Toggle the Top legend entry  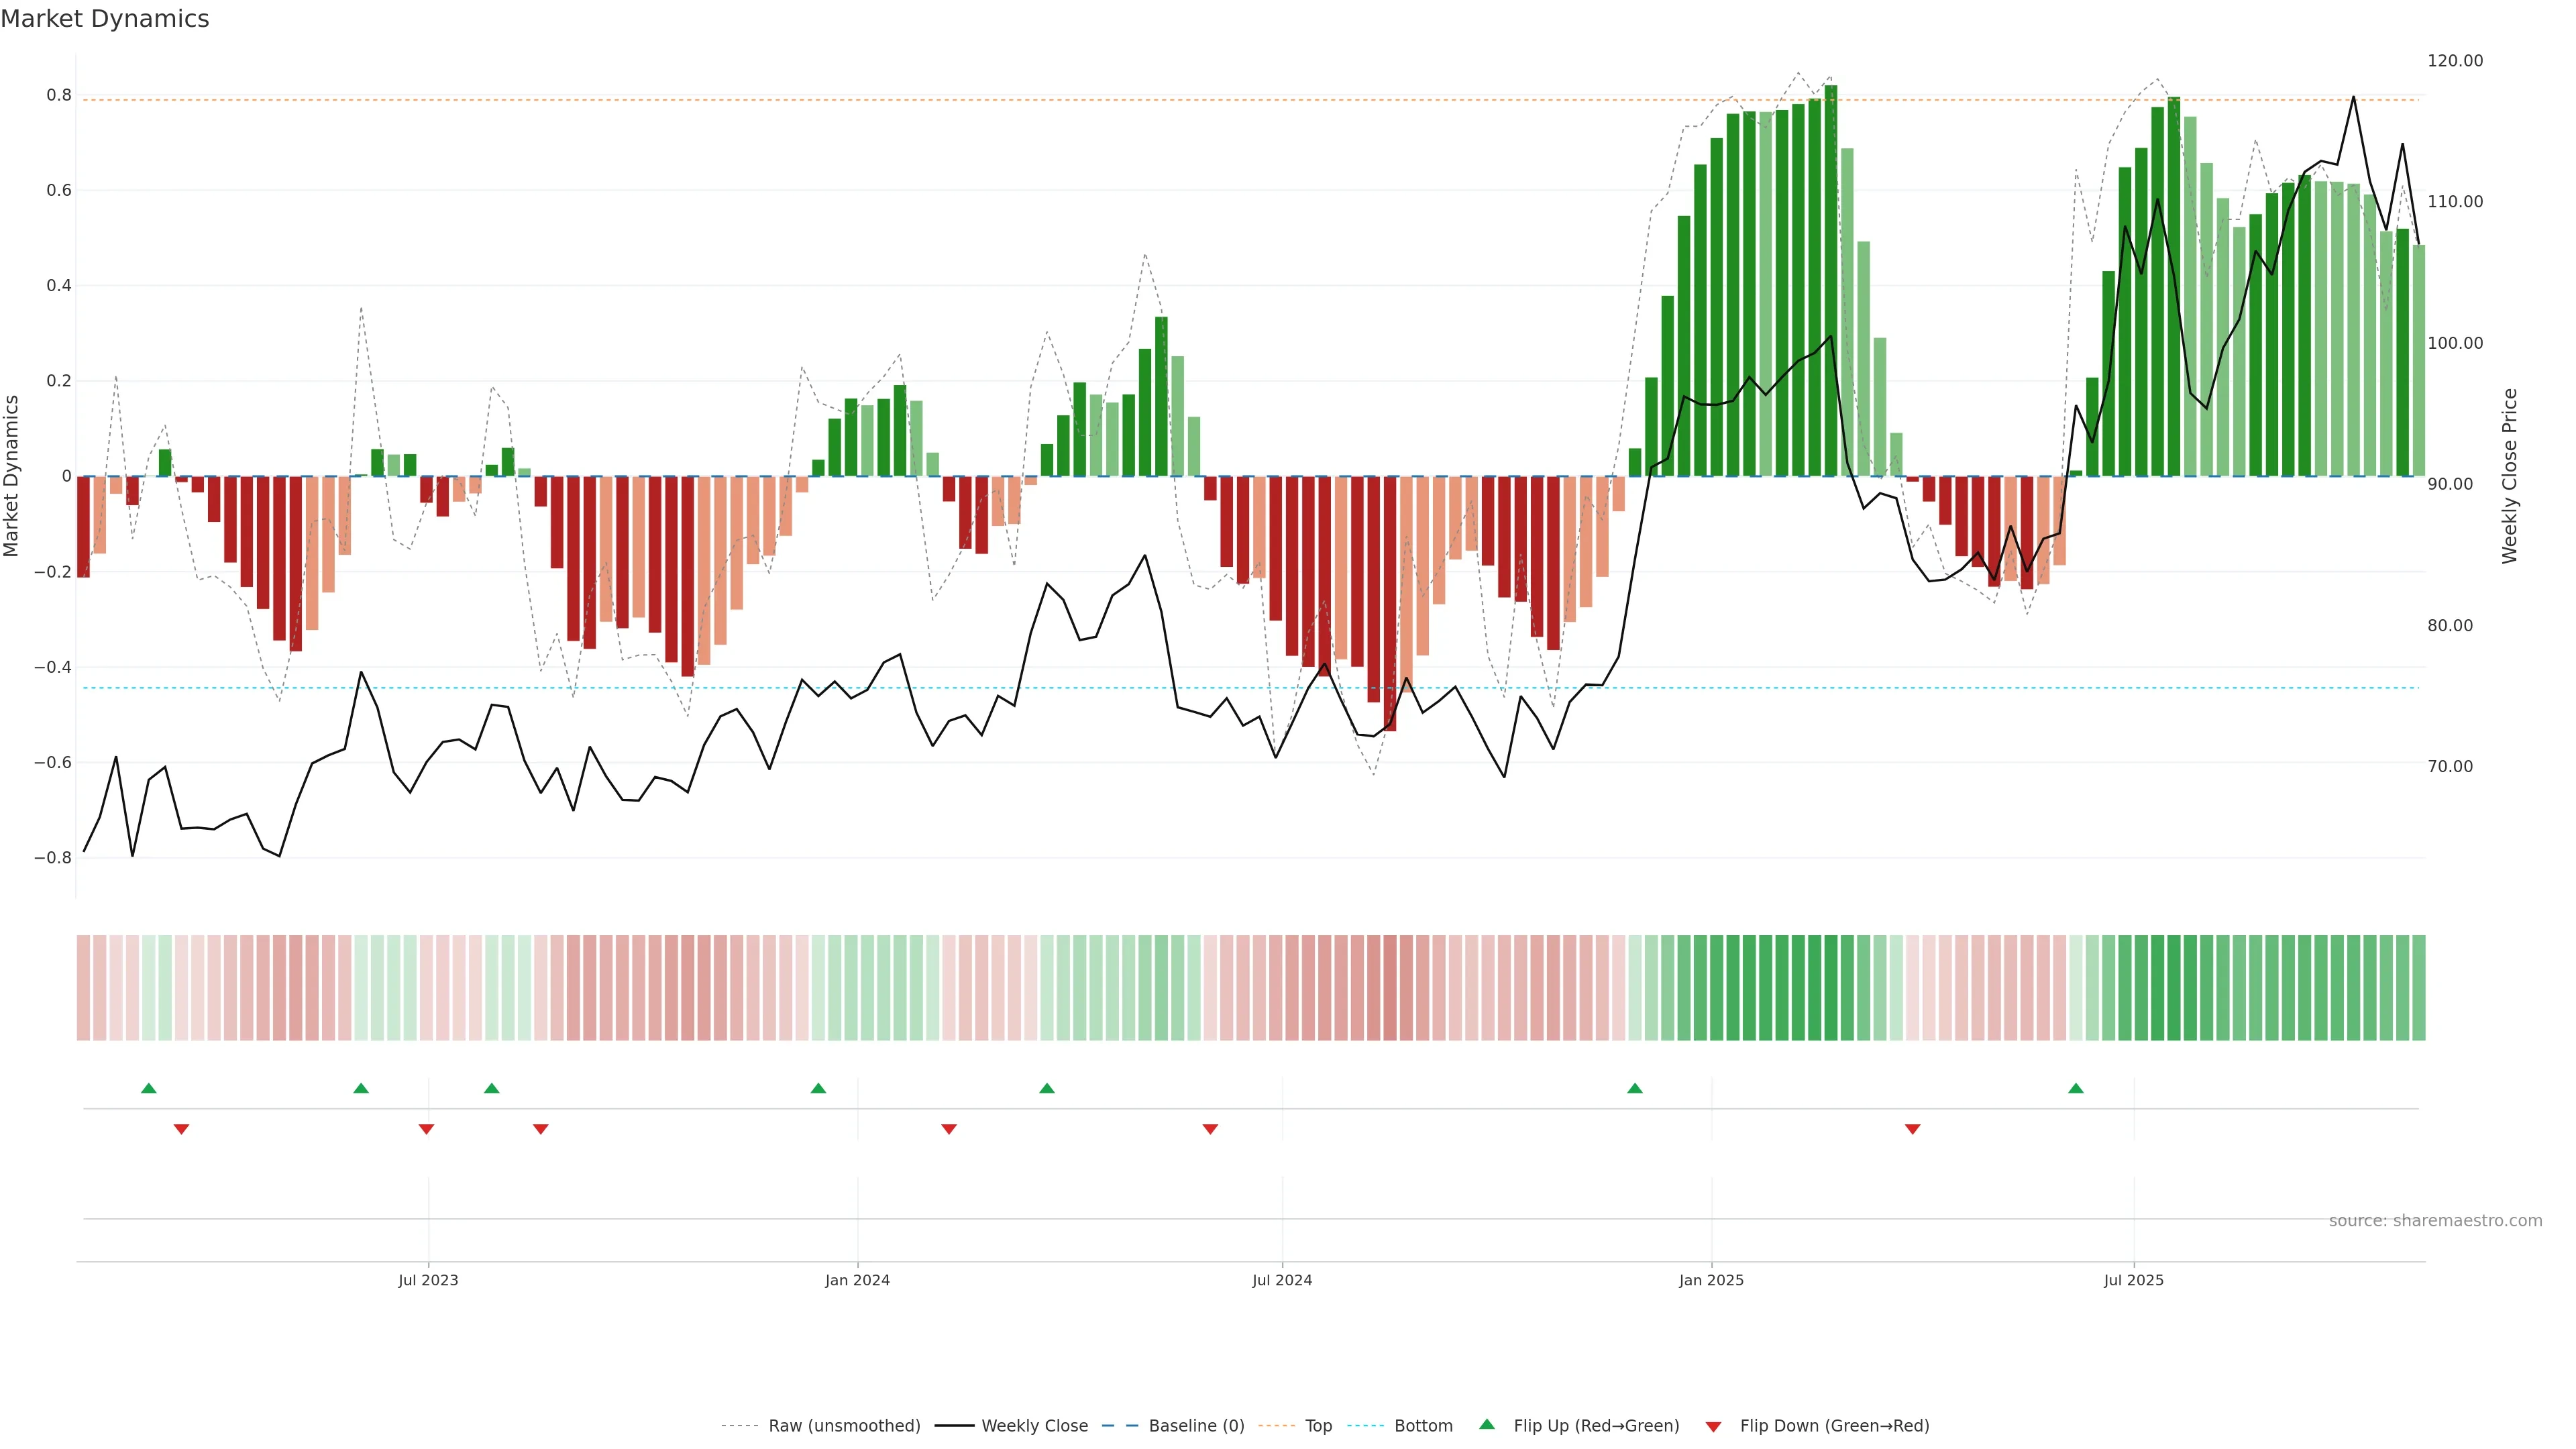[1318, 1426]
